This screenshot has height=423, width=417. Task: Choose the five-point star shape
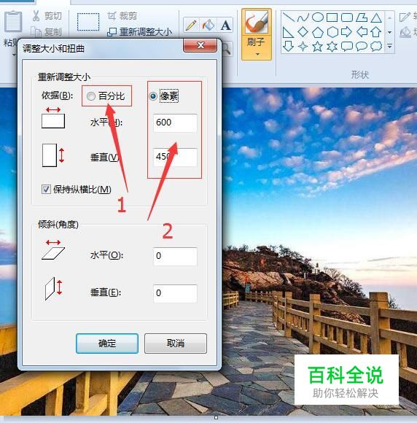pos(317,47)
